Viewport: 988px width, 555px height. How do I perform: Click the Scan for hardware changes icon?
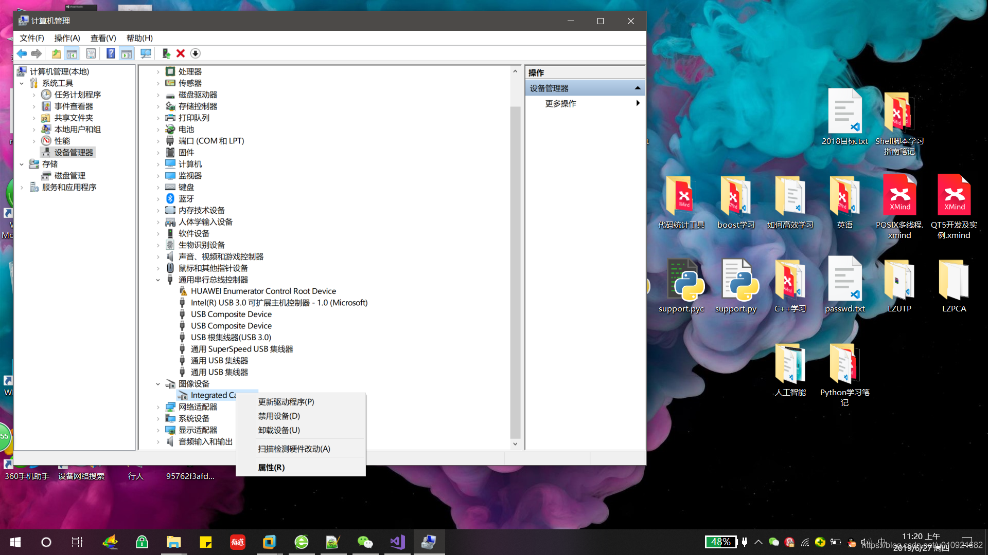pos(146,53)
